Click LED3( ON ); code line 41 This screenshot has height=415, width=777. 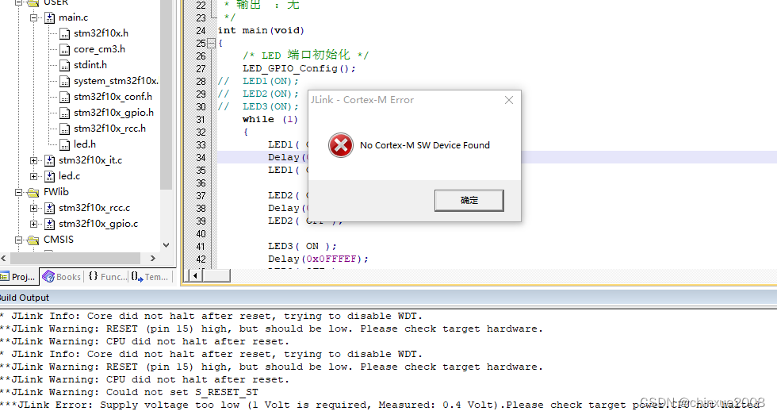point(302,247)
